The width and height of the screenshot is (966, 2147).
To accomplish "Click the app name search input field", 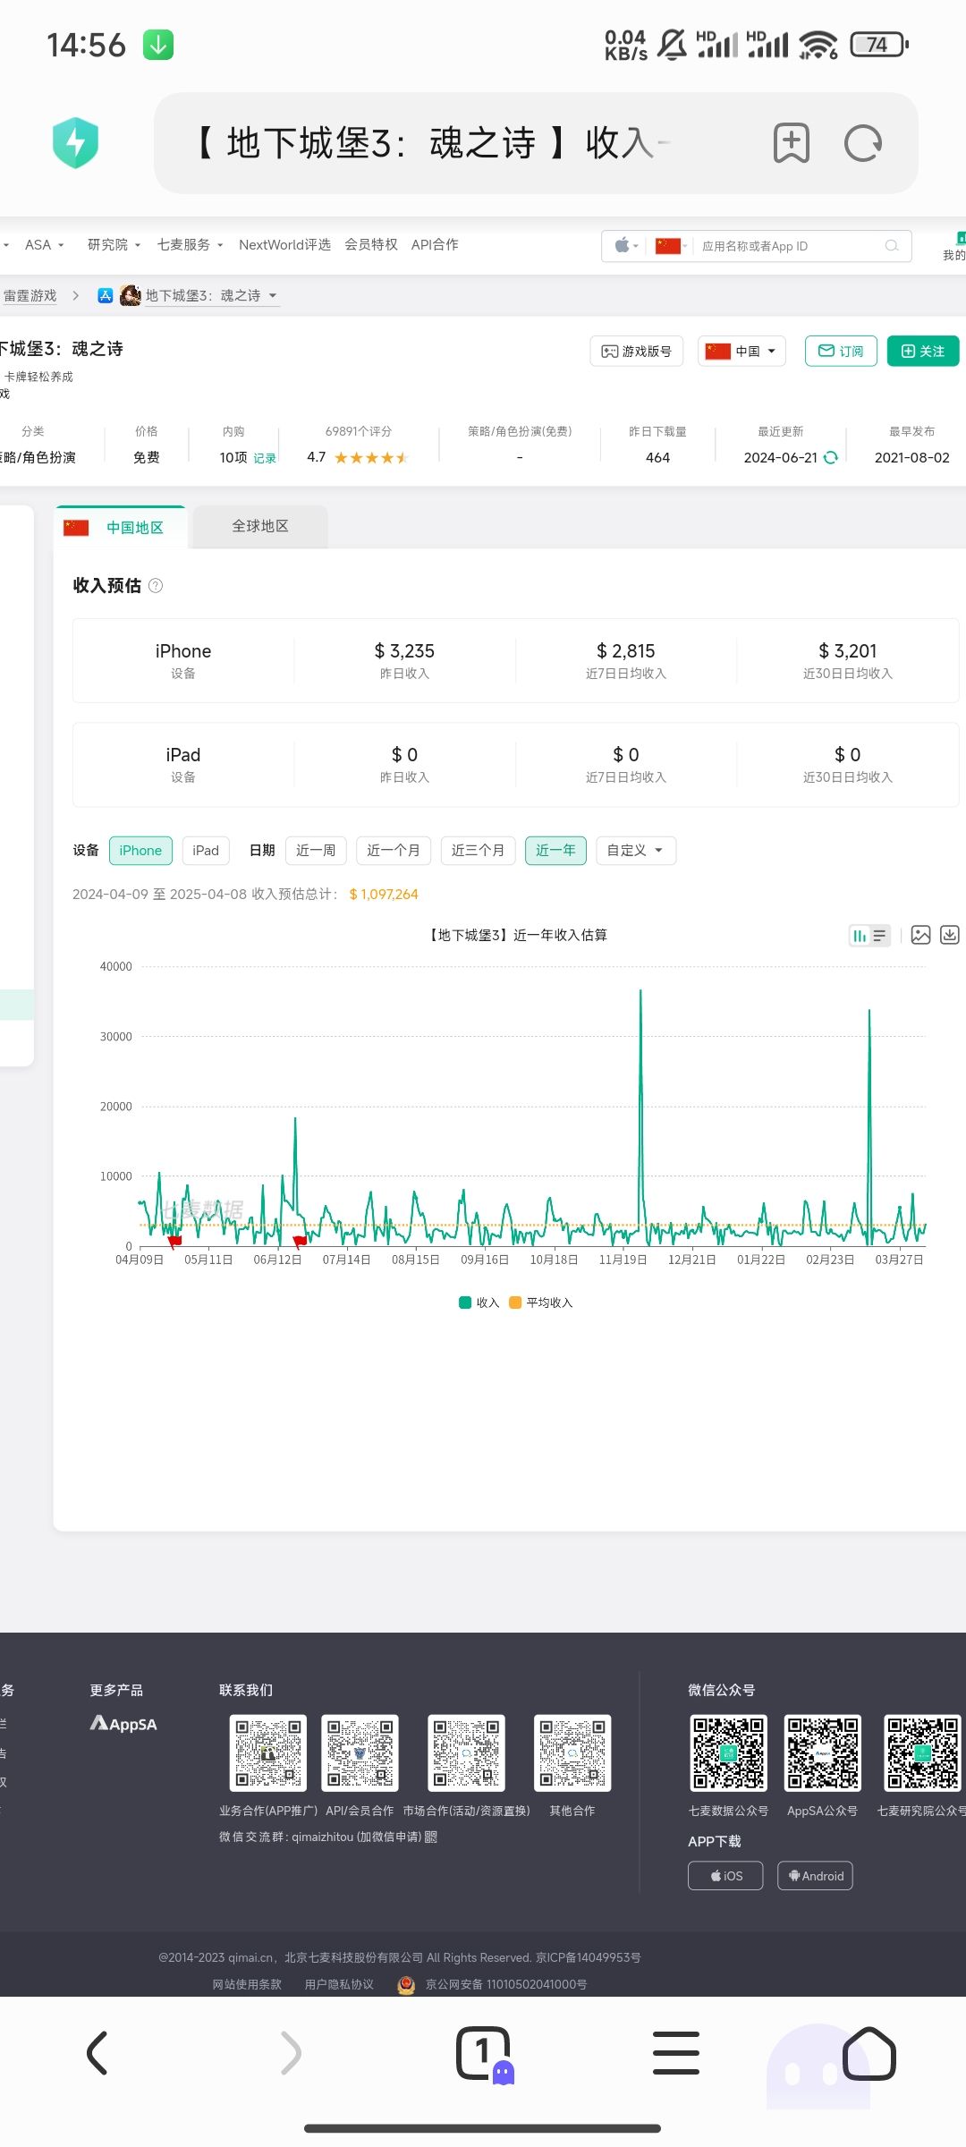I will click(787, 246).
